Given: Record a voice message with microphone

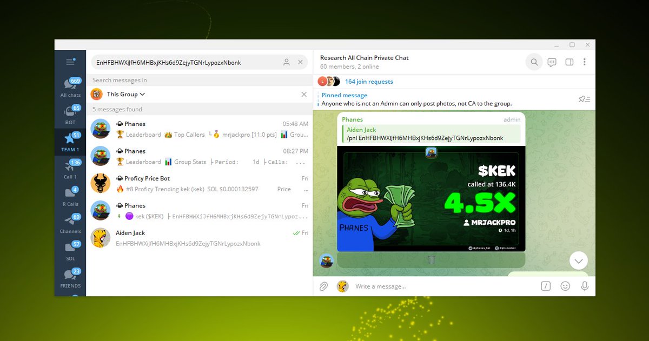Looking at the screenshot, I should (585, 286).
